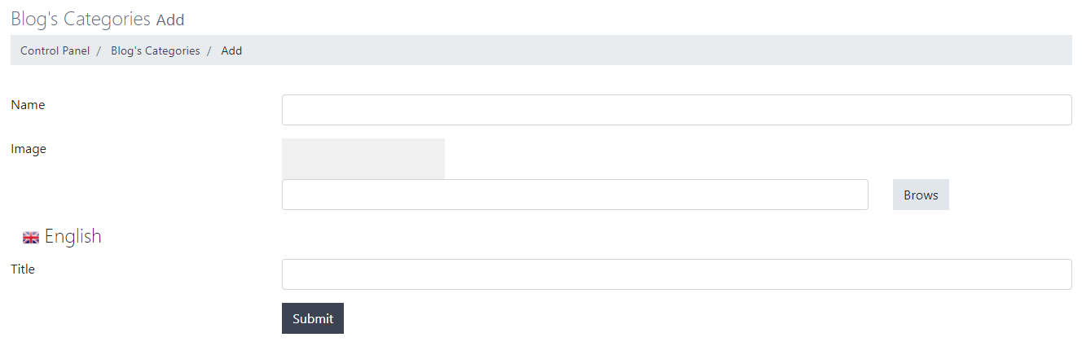Submit the category form

coord(313,318)
